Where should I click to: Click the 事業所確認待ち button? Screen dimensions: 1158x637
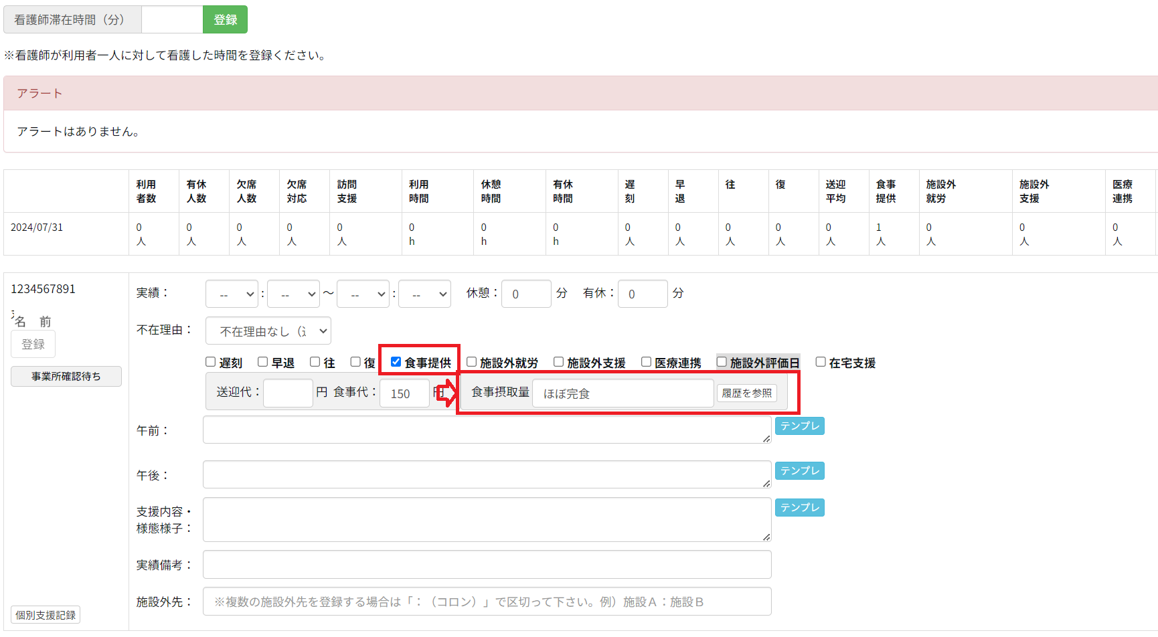(x=66, y=377)
